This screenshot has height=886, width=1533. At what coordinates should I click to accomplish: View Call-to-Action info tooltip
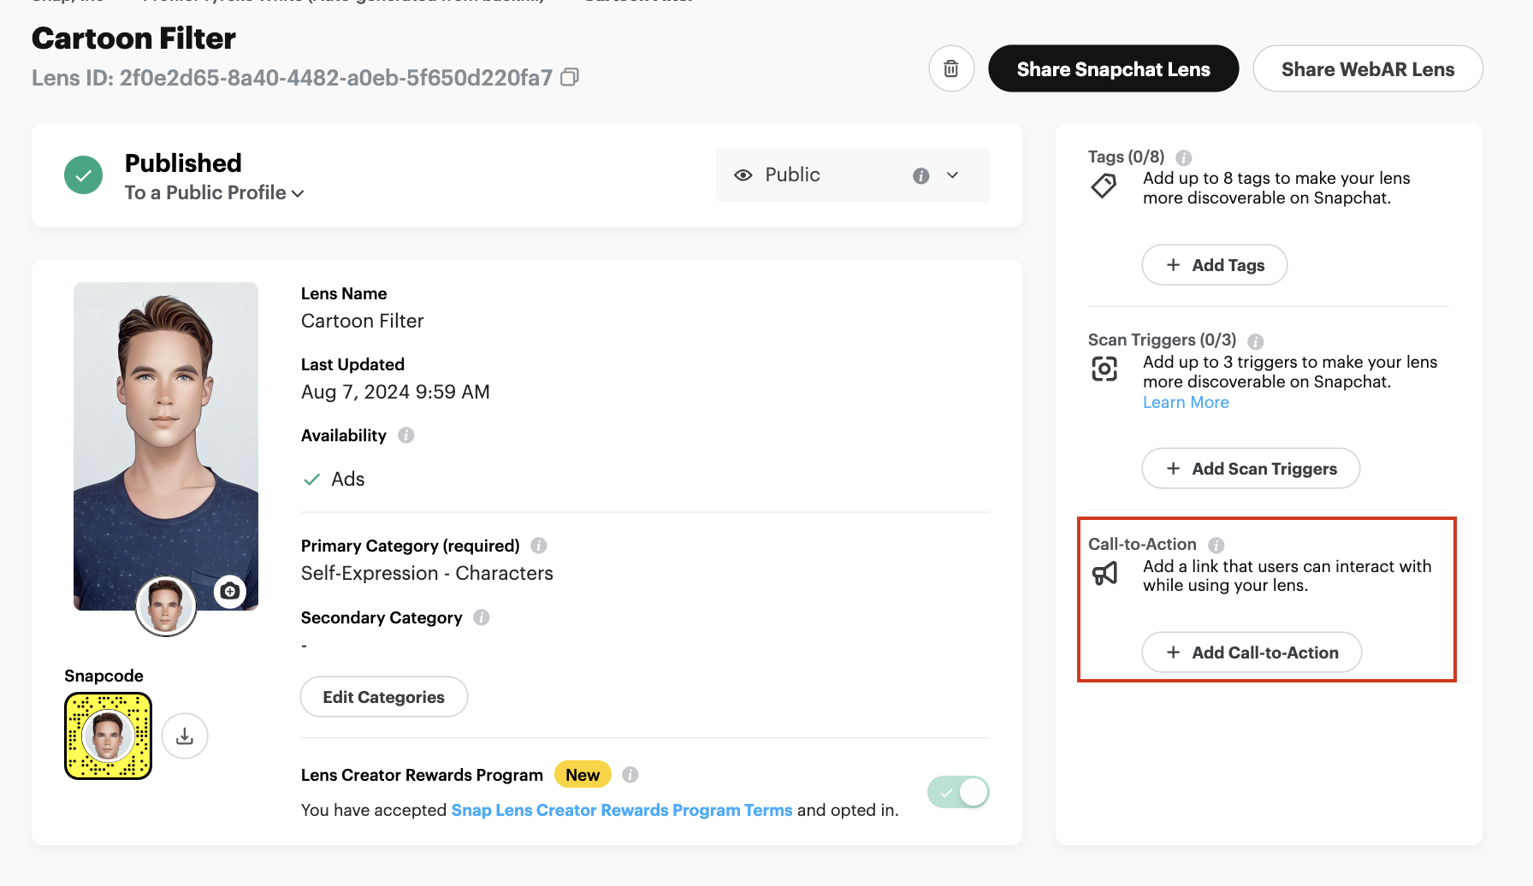pyautogui.click(x=1216, y=545)
